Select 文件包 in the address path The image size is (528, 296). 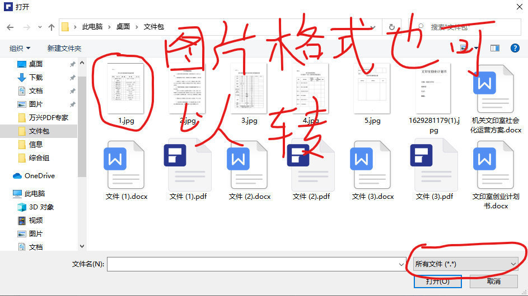154,27
